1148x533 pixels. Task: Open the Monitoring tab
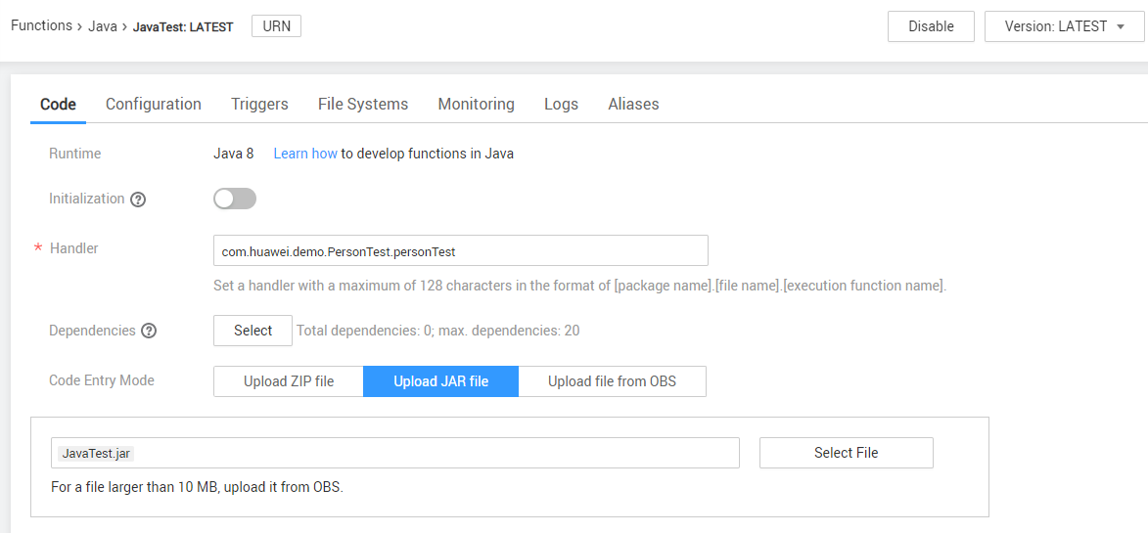coord(476,104)
